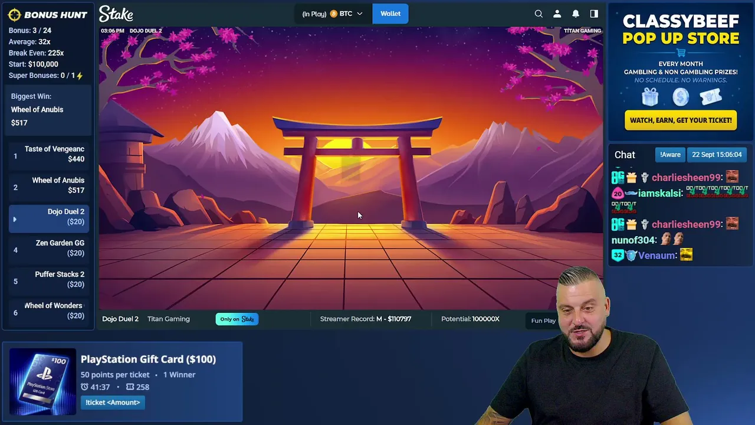This screenshot has width=755, height=425.
Task: Click the Only on Stake badge
Action: click(237, 319)
